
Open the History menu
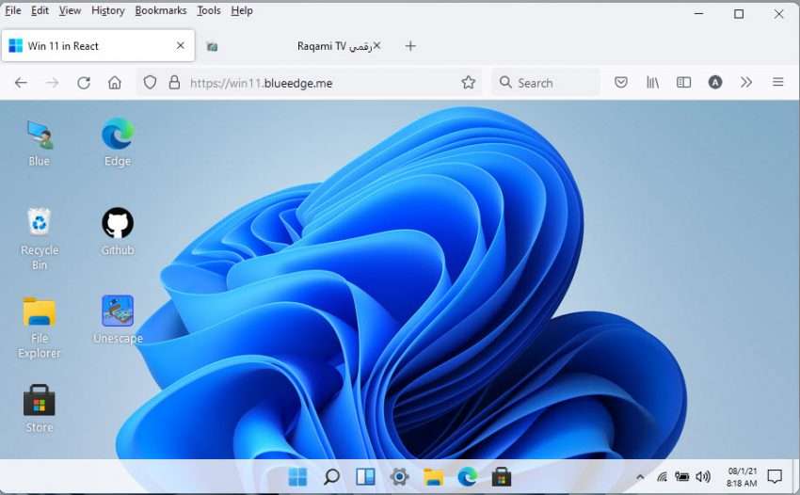(107, 10)
